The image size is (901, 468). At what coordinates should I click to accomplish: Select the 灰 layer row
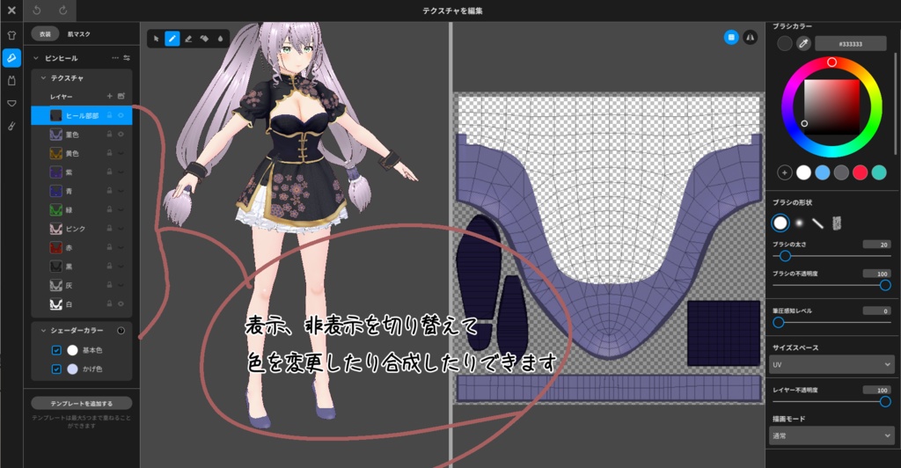(82, 285)
